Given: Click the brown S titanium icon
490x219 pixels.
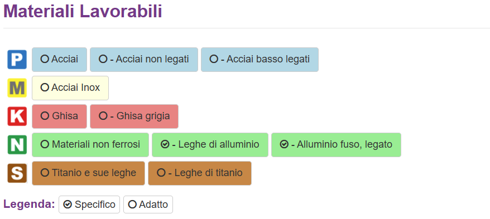Looking at the screenshot, I should click(17, 173).
